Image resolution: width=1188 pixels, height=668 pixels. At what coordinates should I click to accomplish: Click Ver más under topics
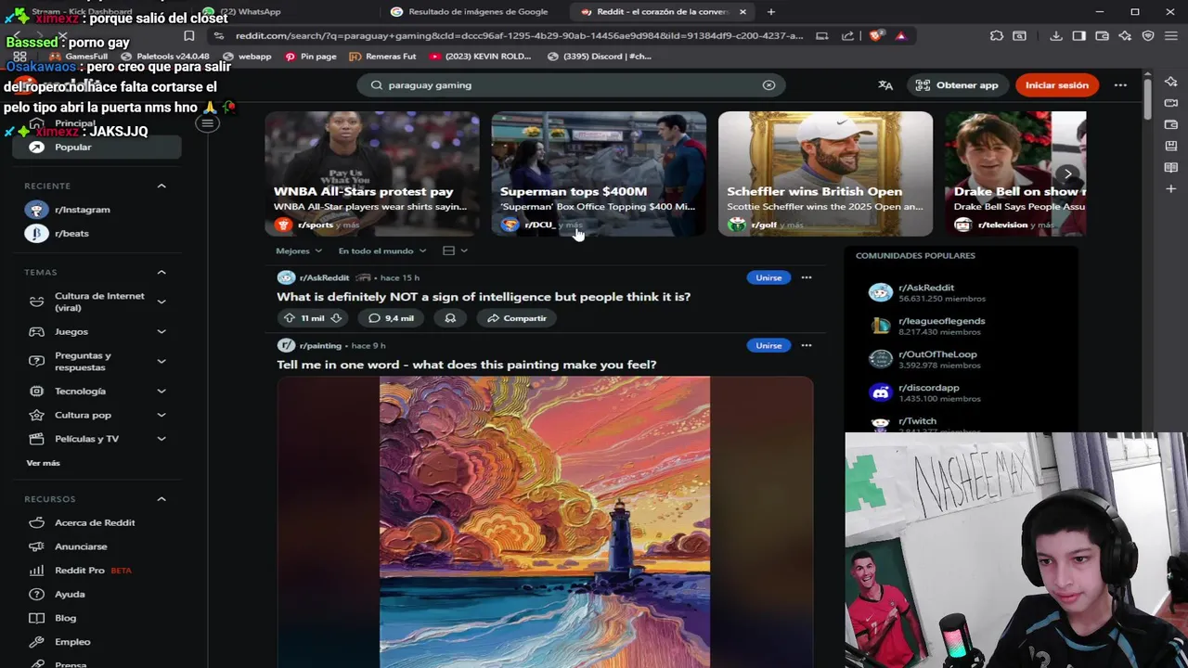(43, 463)
